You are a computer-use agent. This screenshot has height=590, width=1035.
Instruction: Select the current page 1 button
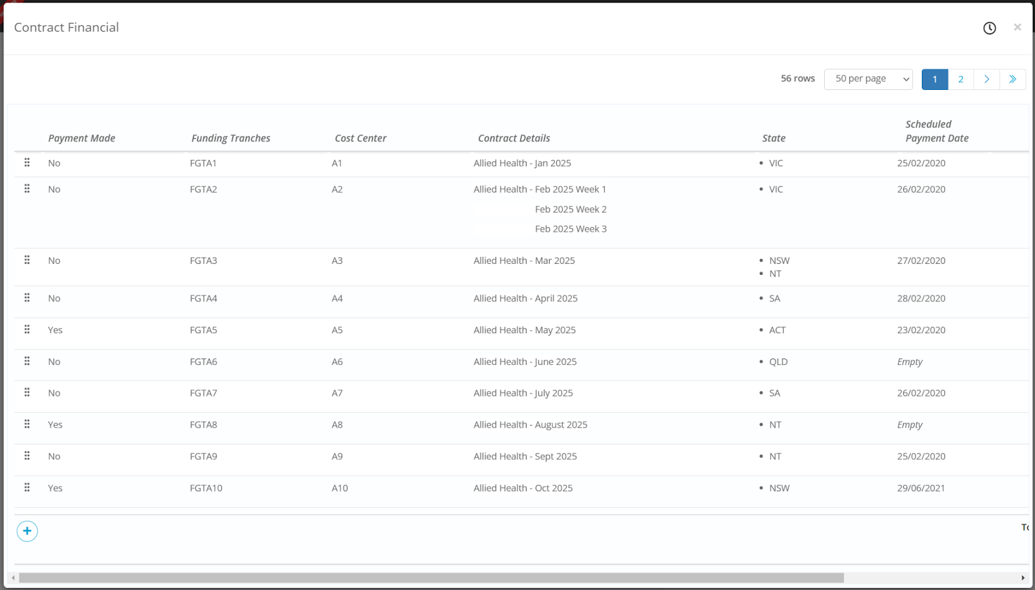pos(934,79)
